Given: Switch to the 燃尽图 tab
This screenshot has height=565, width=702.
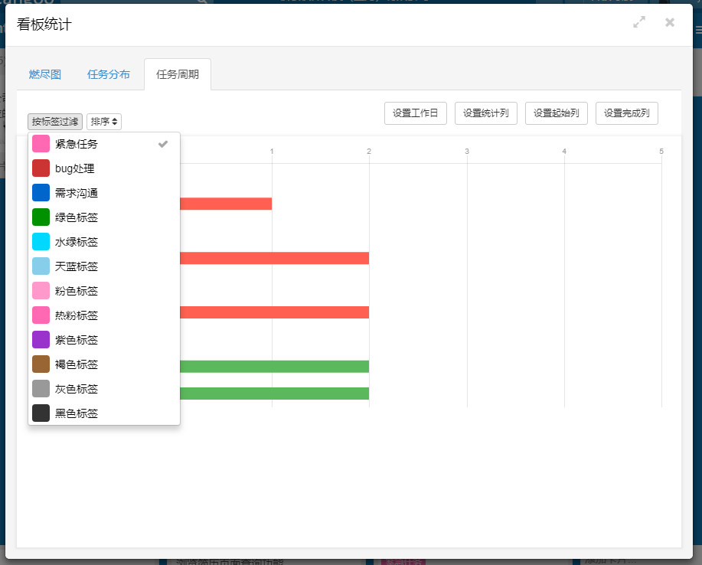Looking at the screenshot, I should pyautogui.click(x=45, y=74).
